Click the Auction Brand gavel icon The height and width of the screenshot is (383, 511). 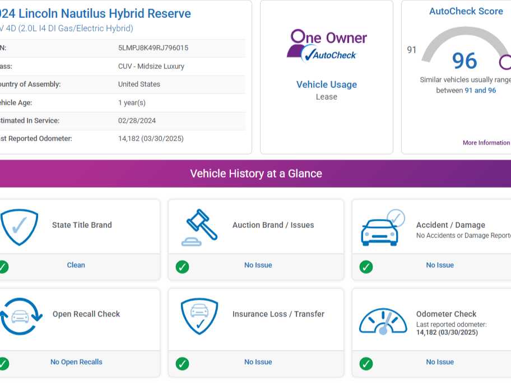click(x=199, y=227)
